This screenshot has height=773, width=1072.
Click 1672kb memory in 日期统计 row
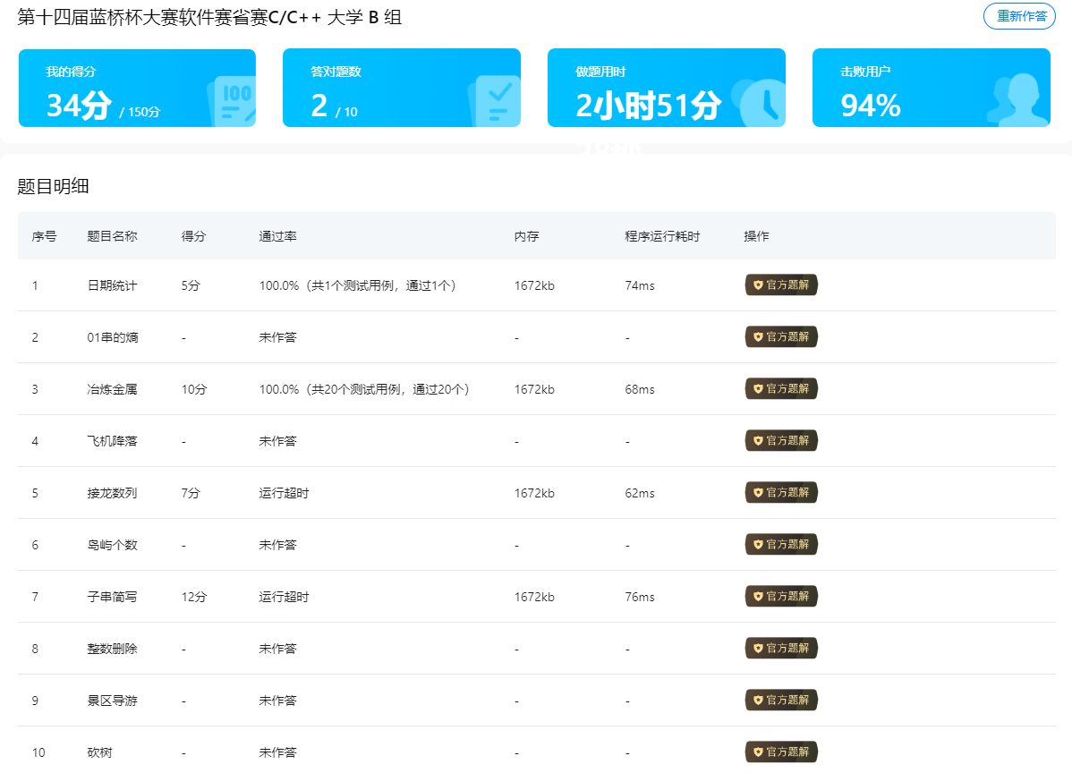534,285
